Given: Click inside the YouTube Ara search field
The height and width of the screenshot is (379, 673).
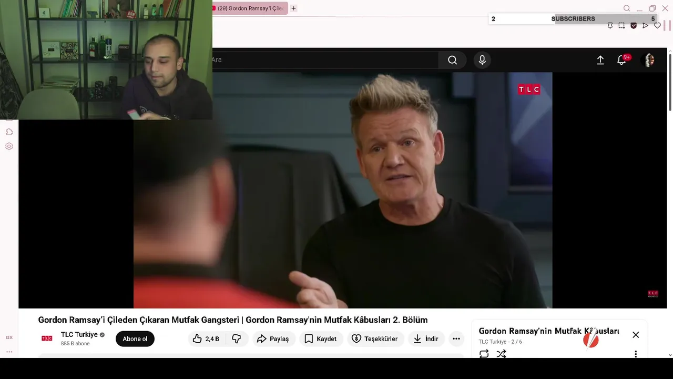Looking at the screenshot, I should (x=325, y=60).
